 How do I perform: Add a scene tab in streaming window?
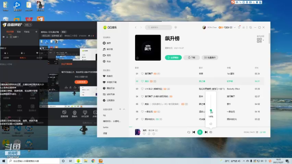click(36, 32)
